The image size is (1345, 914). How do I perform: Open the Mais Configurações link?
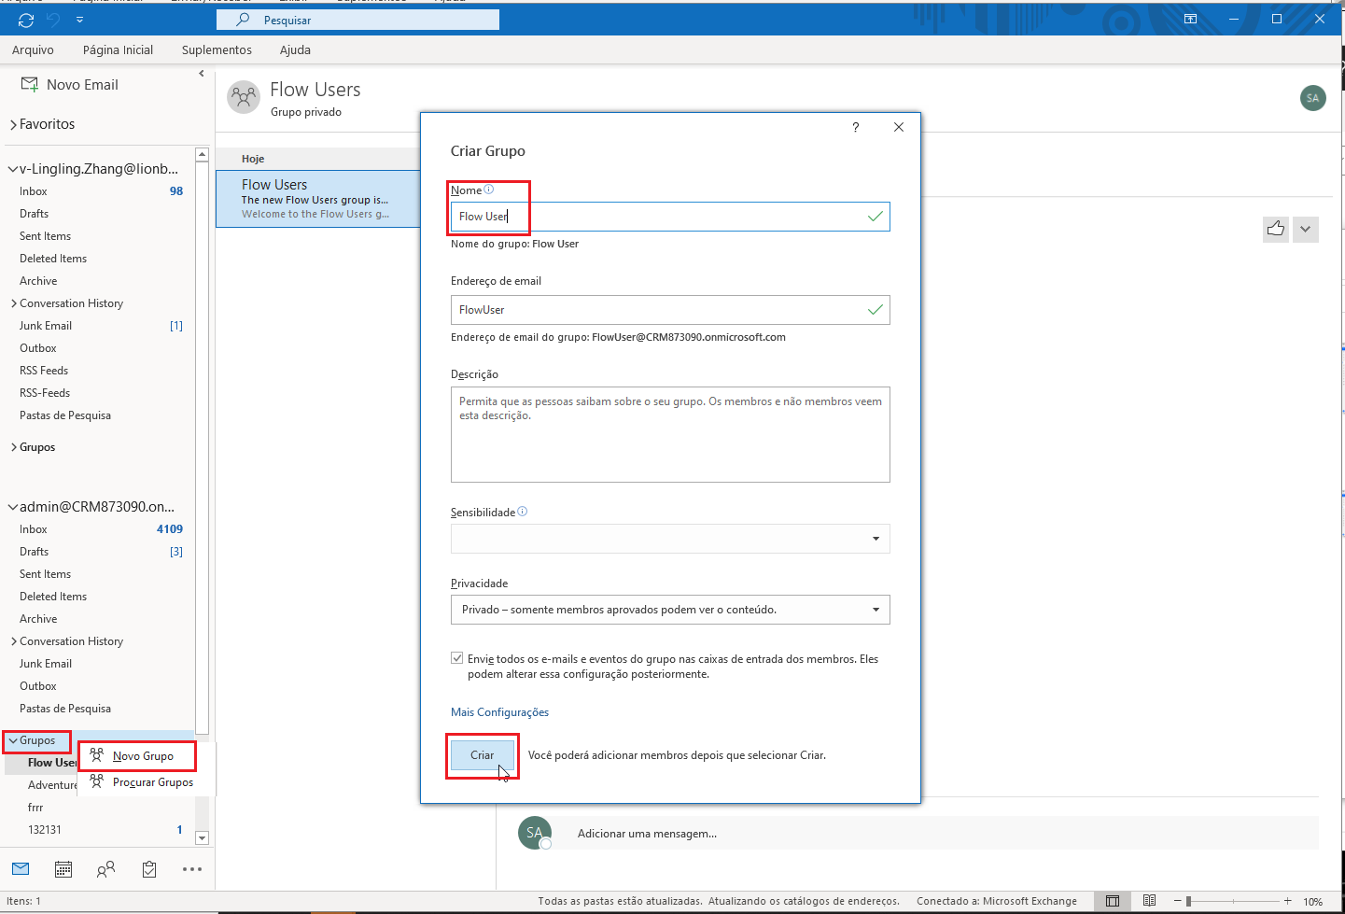(x=499, y=712)
